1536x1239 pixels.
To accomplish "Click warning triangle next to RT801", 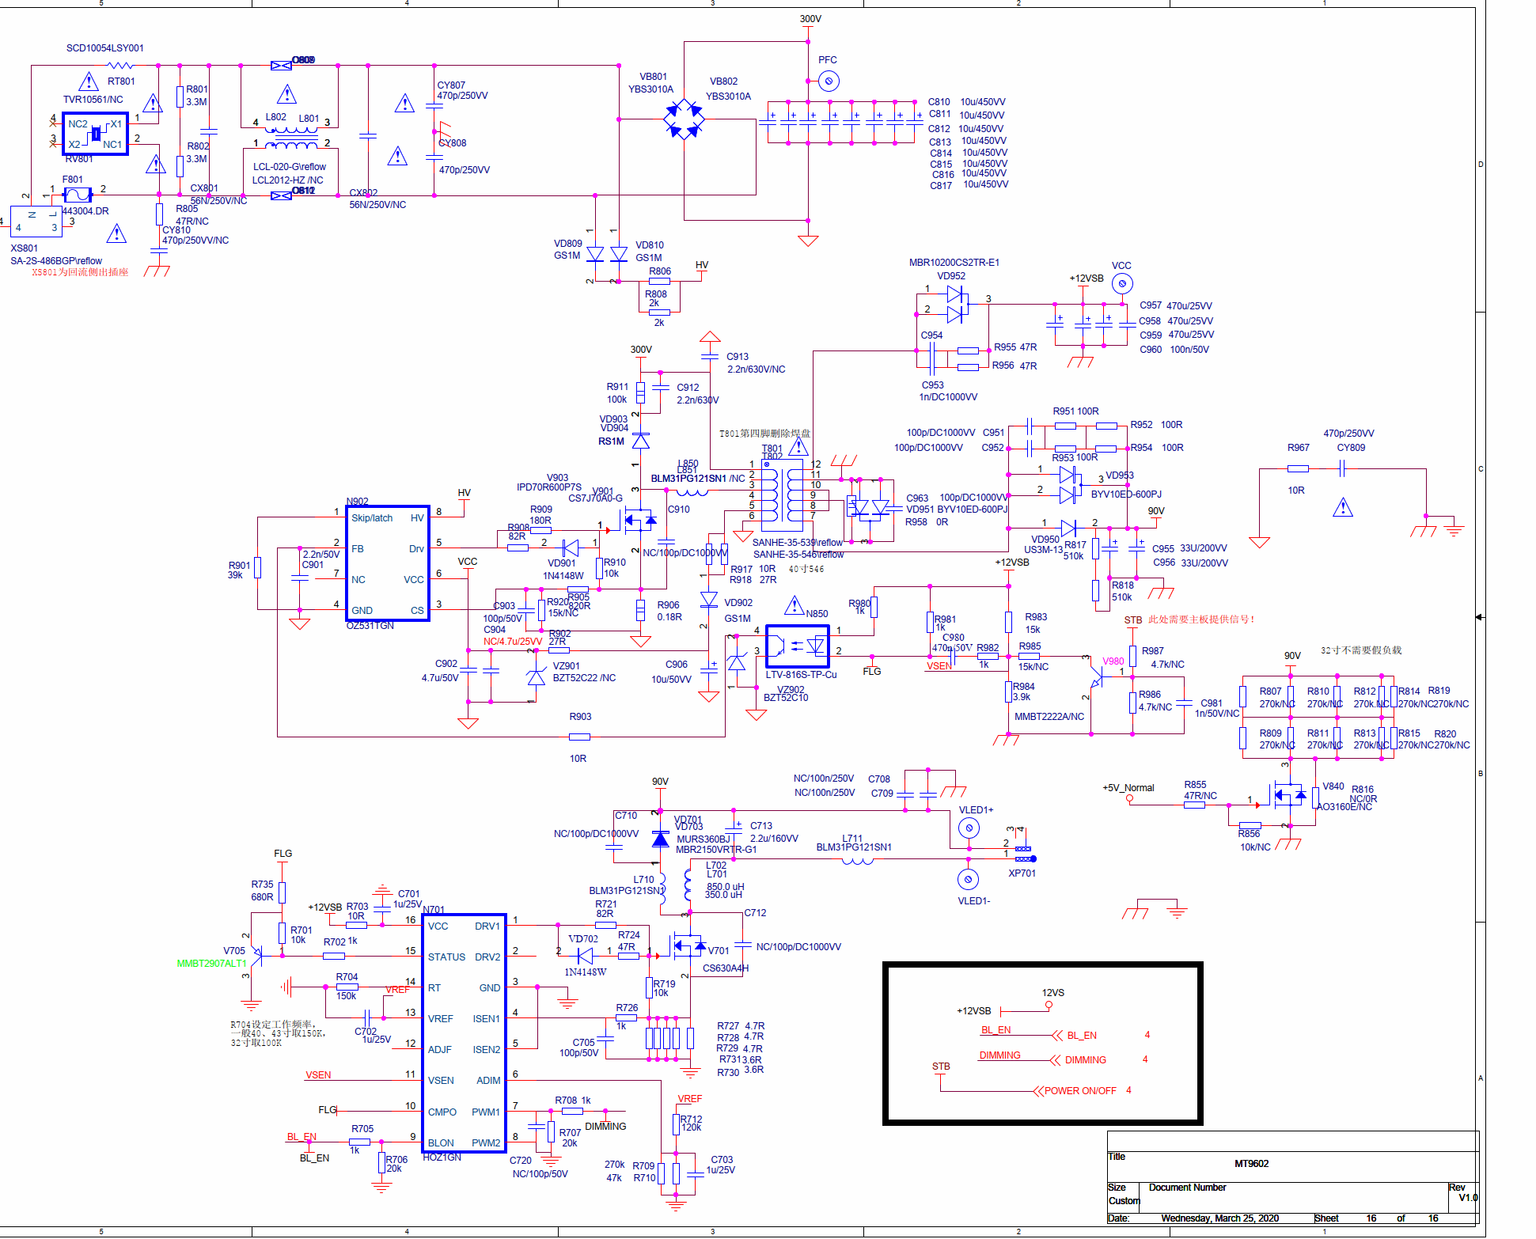I will pyautogui.click(x=89, y=81).
